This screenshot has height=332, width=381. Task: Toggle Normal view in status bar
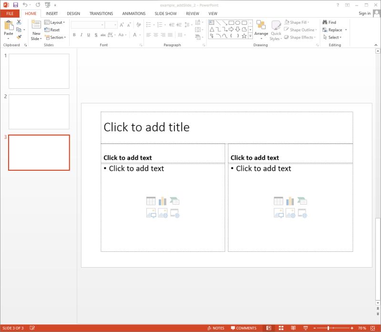[x=269, y=328]
